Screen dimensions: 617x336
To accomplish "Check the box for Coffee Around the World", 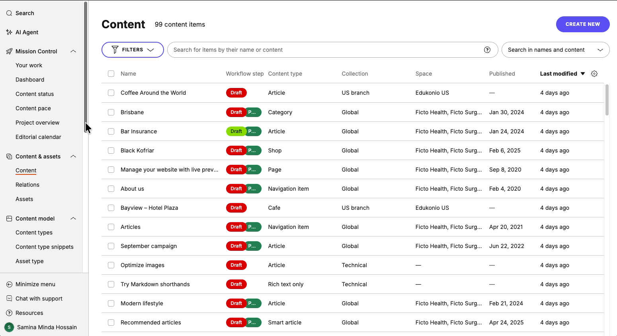I will 111,93.
